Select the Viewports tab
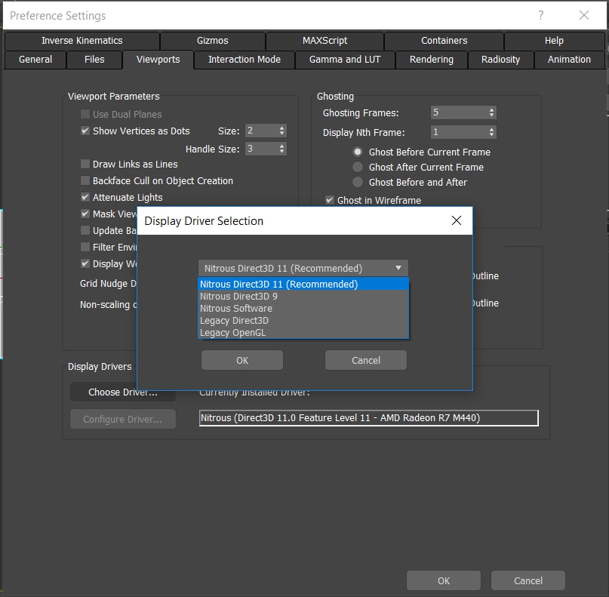The width and height of the screenshot is (609, 597). pos(158,60)
